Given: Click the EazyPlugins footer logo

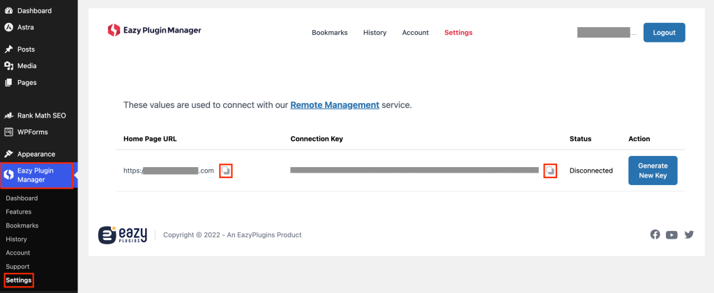Looking at the screenshot, I should coord(123,235).
